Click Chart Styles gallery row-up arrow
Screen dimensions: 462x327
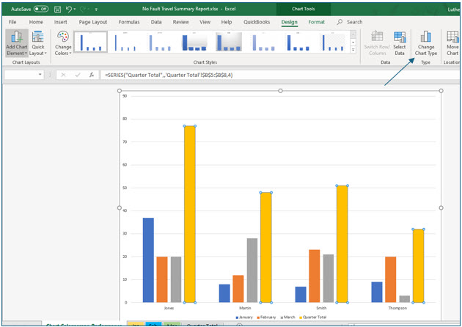pos(353,34)
